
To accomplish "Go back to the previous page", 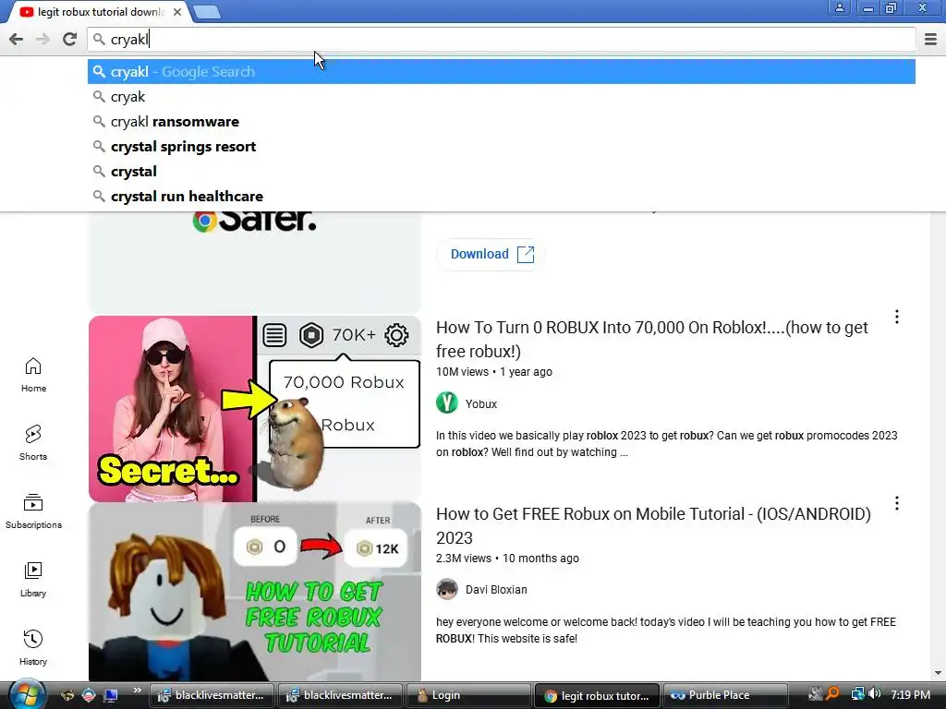I will (17, 39).
